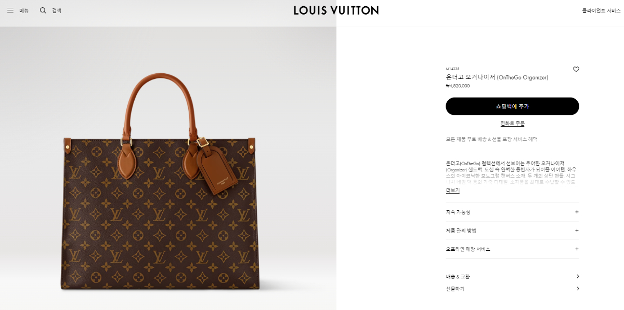
Task: Click the chevron arrow next to 선물하기
Action: [x=577, y=289]
